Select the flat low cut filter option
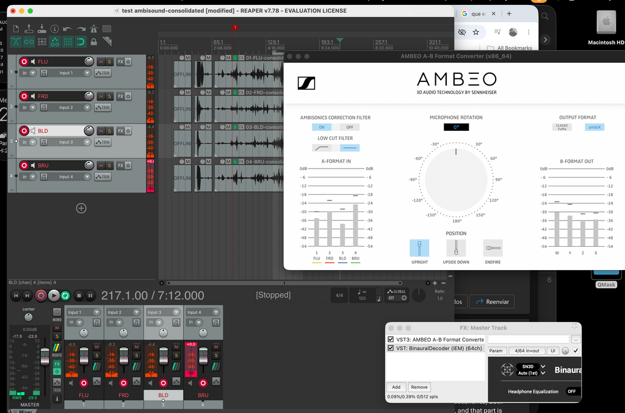This screenshot has width=625, height=413. 350,148
